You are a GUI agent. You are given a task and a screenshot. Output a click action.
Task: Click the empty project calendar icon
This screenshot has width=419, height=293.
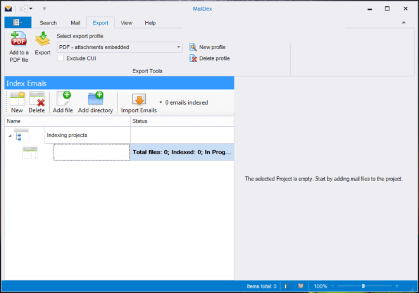pos(30,152)
